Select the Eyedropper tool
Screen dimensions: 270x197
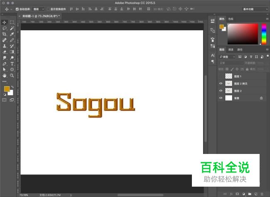[x=12, y=34]
